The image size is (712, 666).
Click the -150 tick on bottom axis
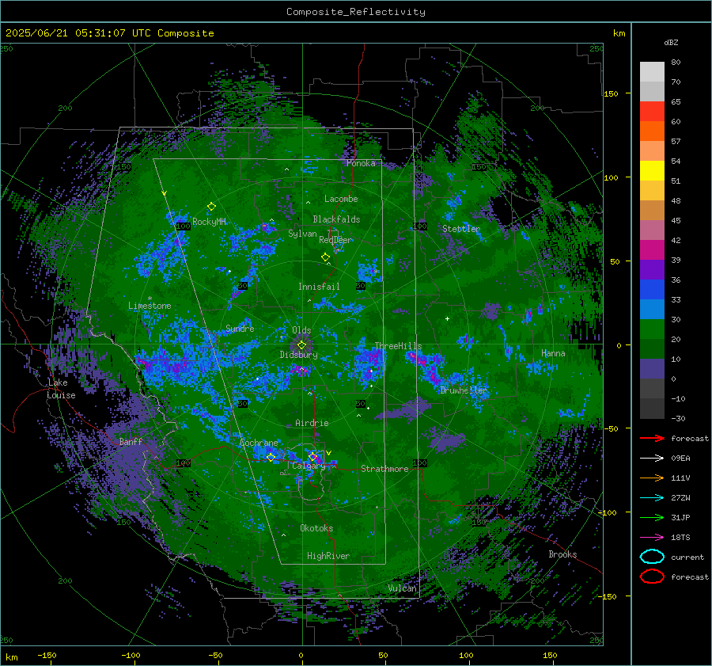click(47, 655)
